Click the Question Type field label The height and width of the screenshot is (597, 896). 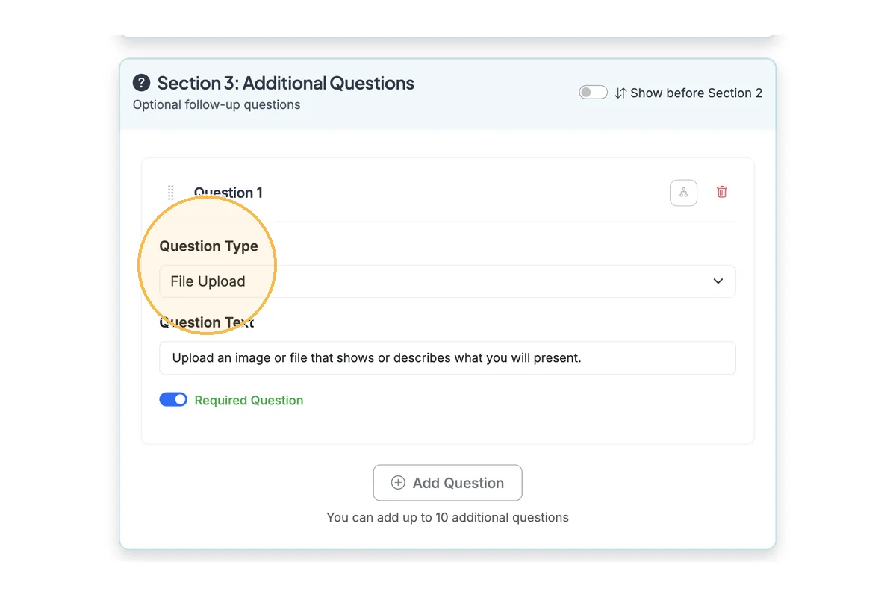coord(209,246)
